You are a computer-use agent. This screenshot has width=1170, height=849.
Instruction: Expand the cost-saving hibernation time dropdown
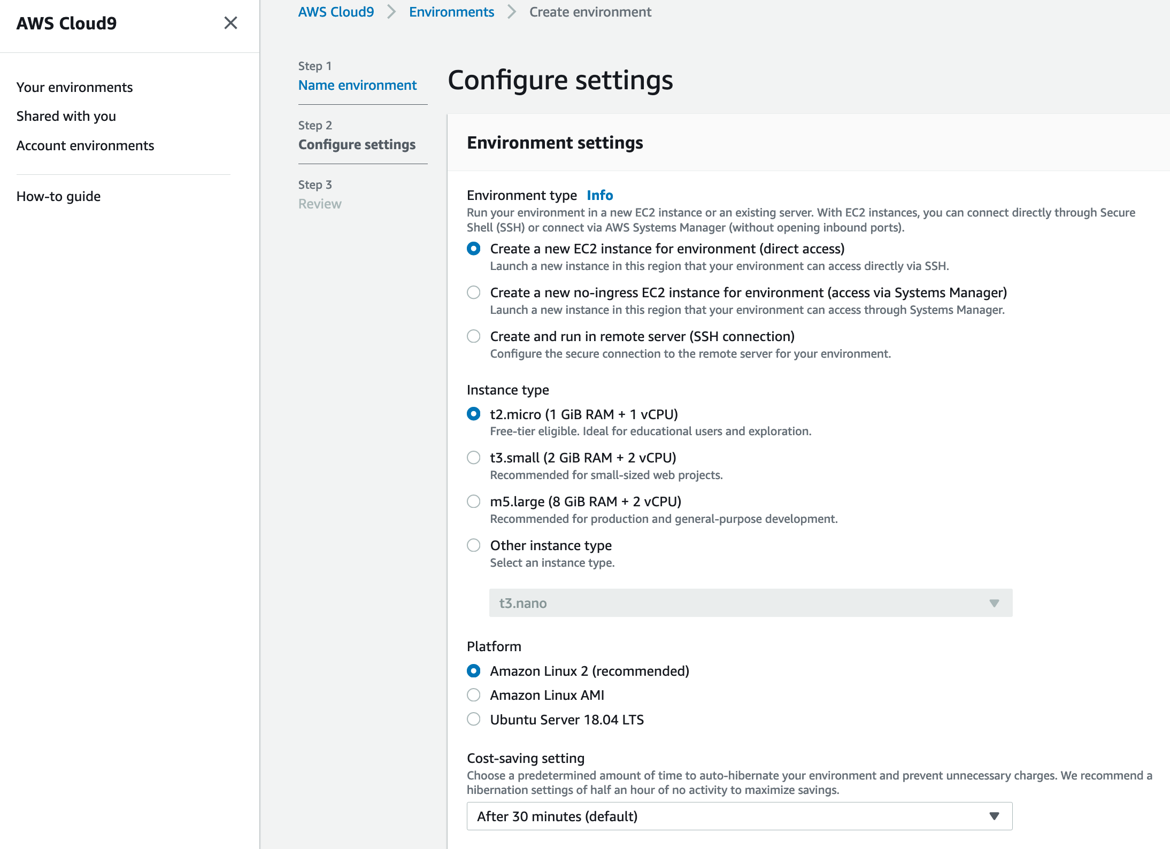740,816
